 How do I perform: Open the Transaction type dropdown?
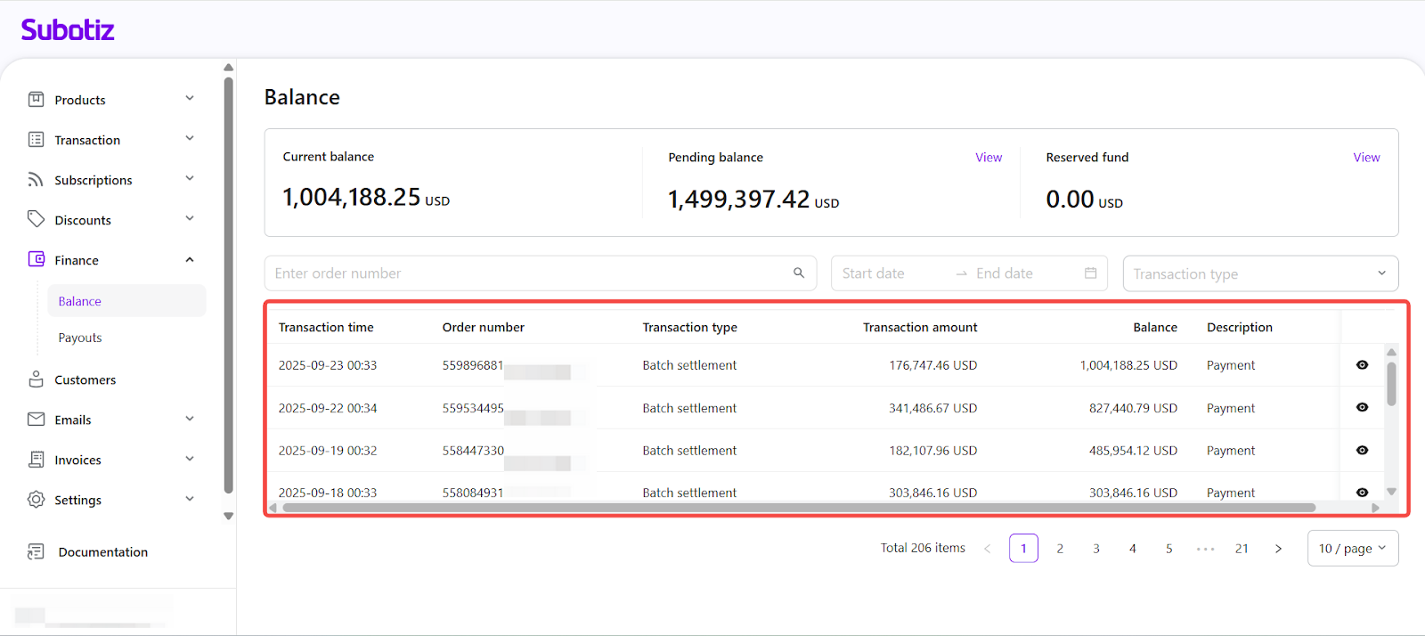[1259, 273]
